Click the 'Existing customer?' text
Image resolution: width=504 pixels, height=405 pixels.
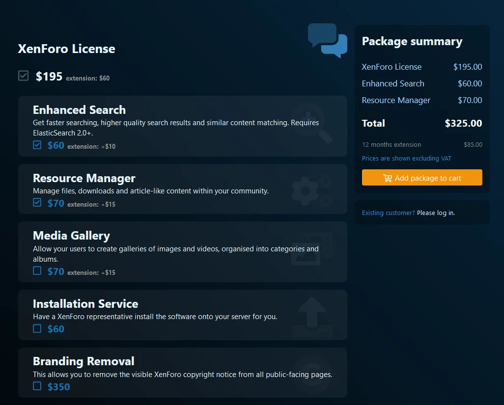[388, 213]
